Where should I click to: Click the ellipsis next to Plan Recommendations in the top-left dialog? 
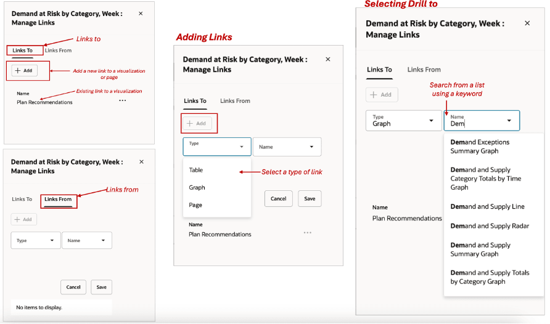pyautogui.click(x=123, y=100)
